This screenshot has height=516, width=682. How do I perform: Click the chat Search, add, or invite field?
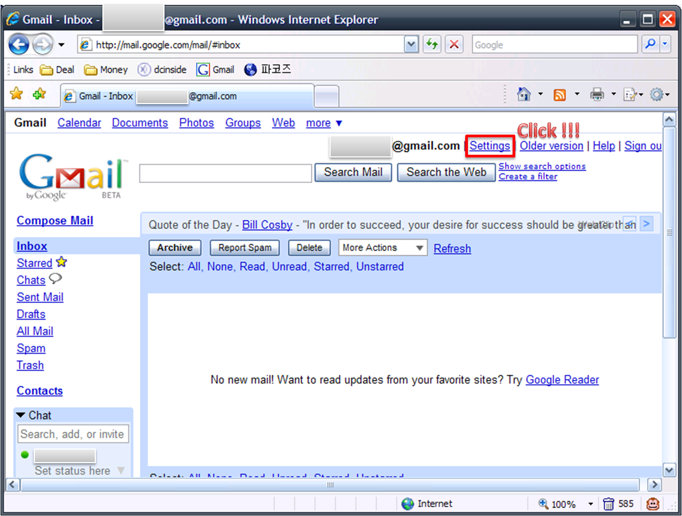tap(74, 434)
